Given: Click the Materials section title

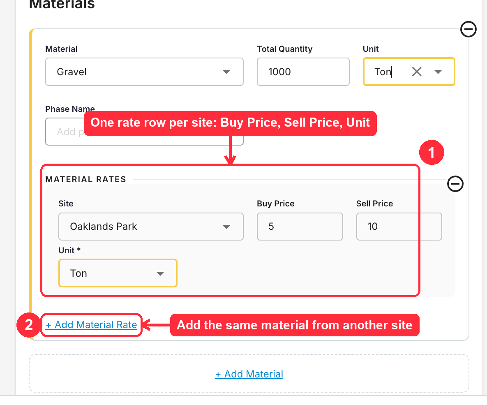Looking at the screenshot, I should 62,5.
